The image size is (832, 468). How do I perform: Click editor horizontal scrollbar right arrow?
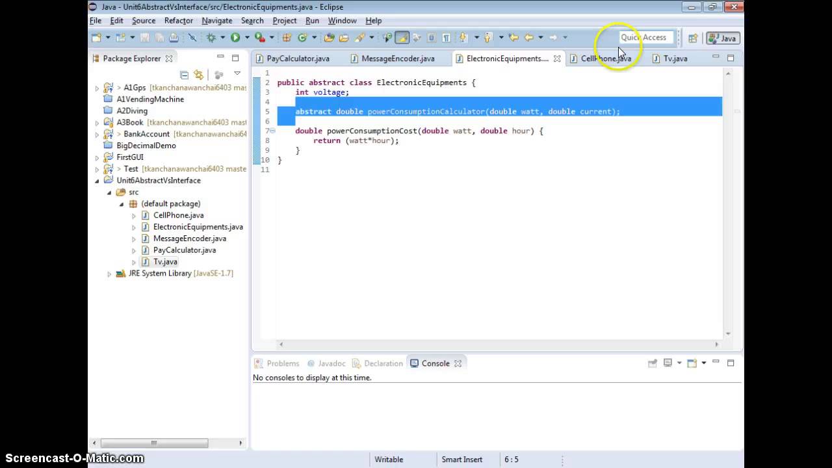pyautogui.click(x=717, y=344)
